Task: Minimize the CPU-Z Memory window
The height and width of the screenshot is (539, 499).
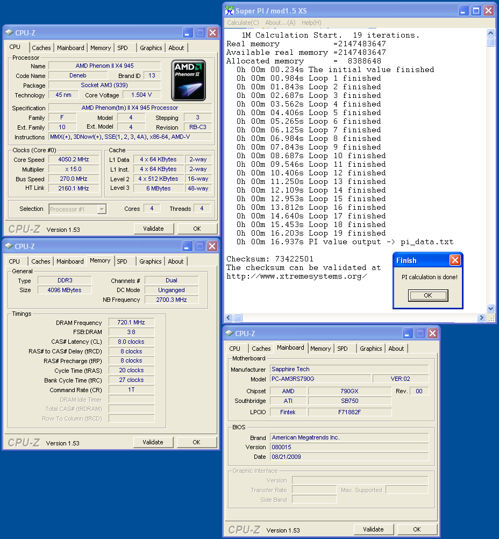Action: [x=187, y=246]
